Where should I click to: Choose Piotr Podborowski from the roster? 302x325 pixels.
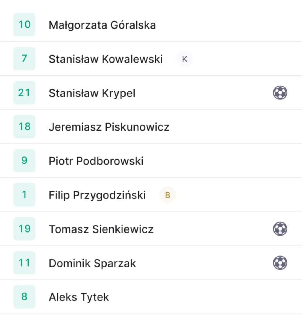[96, 161]
